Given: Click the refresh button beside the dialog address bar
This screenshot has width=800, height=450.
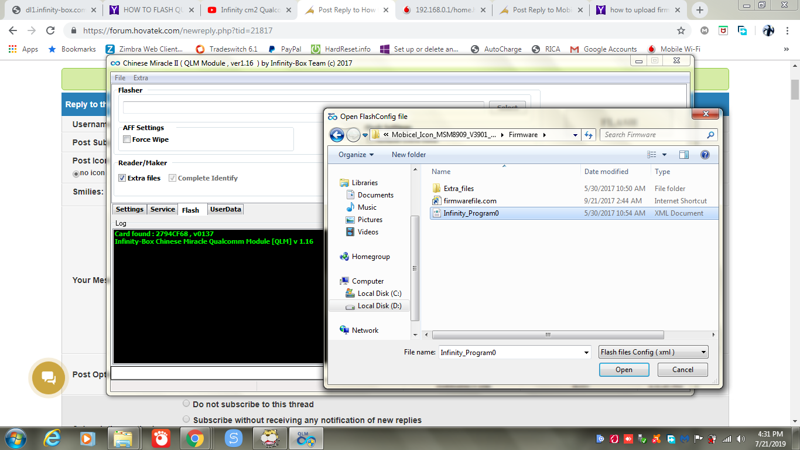Looking at the screenshot, I should pyautogui.click(x=589, y=135).
